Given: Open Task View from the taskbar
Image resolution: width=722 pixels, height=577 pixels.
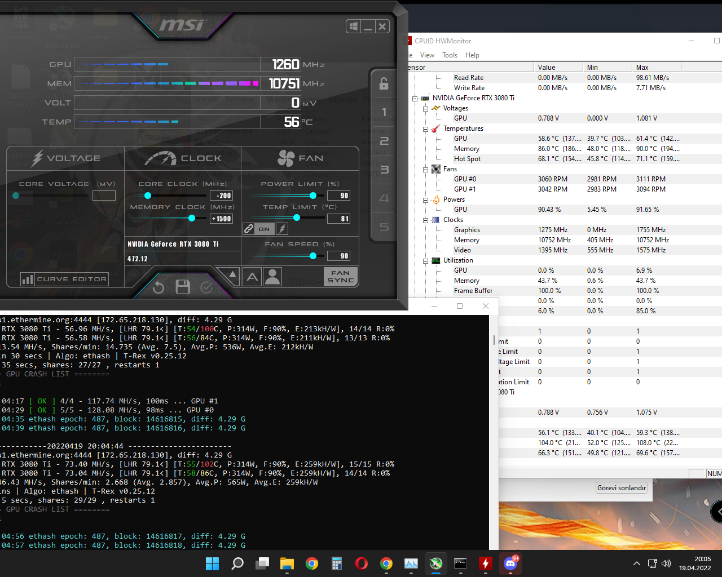Looking at the screenshot, I should (262, 563).
